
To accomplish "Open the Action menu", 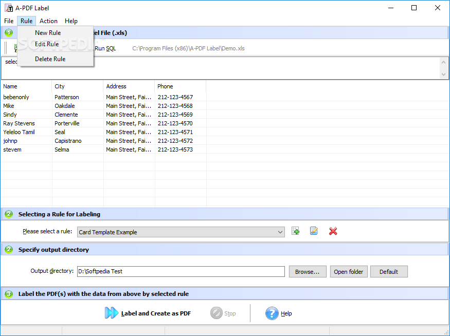I will click(x=48, y=21).
